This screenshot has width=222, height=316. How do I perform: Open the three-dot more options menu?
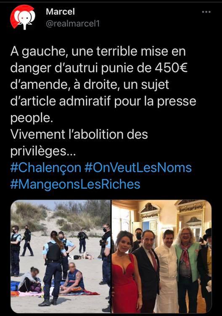pos(206,12)
